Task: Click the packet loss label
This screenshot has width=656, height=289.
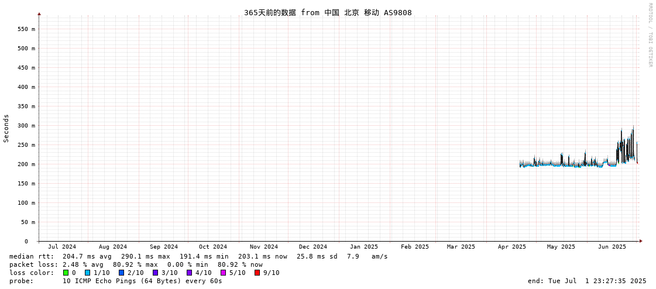Action: tap(34, 265)
